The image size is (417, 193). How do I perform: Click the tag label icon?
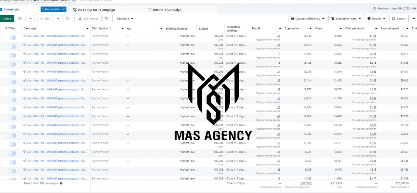point(107,19)
